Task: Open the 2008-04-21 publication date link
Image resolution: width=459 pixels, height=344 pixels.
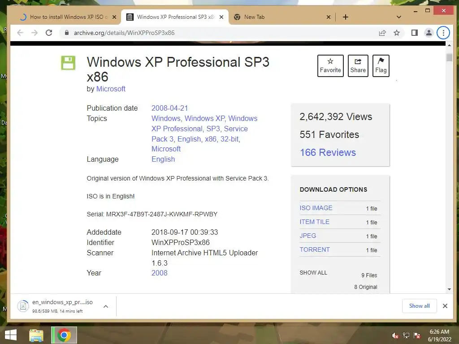Action: pos(169,108)
